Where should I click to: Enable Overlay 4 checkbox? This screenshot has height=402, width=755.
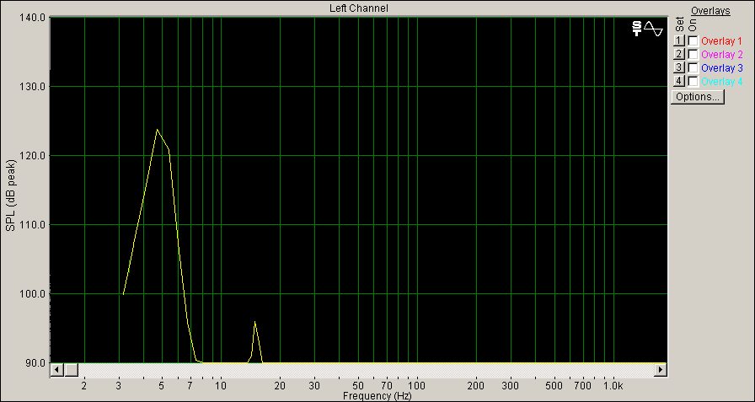coord(693,82)
